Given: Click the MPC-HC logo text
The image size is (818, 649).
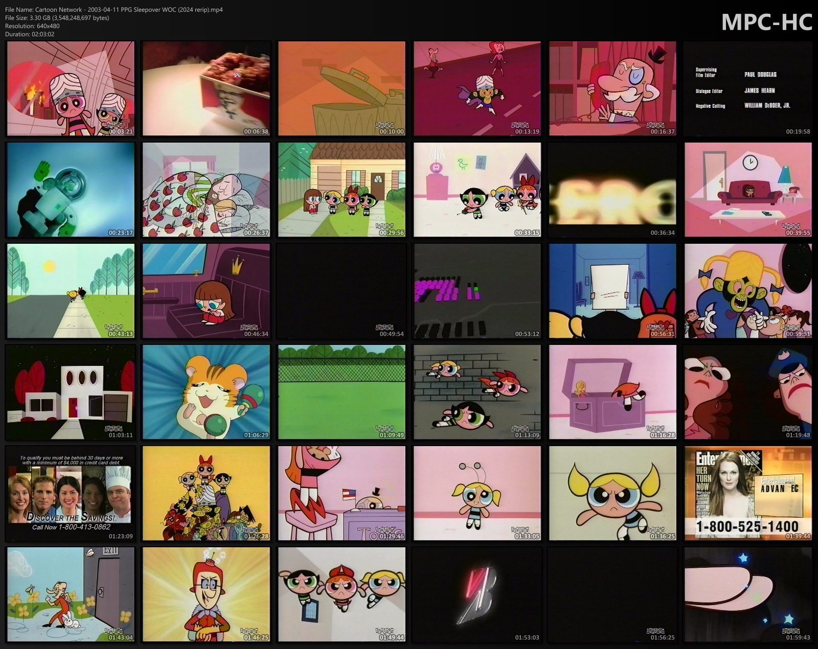Looking at the screenshot, I should (767, 22).
